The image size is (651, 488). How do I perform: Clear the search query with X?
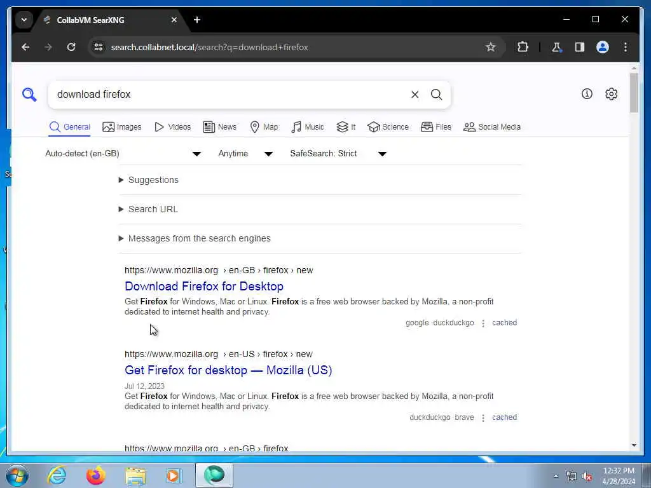(415, 95)
